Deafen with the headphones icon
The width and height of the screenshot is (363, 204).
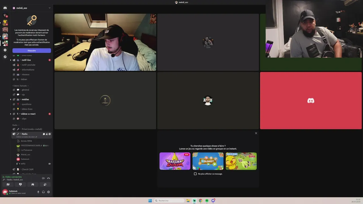43,192
